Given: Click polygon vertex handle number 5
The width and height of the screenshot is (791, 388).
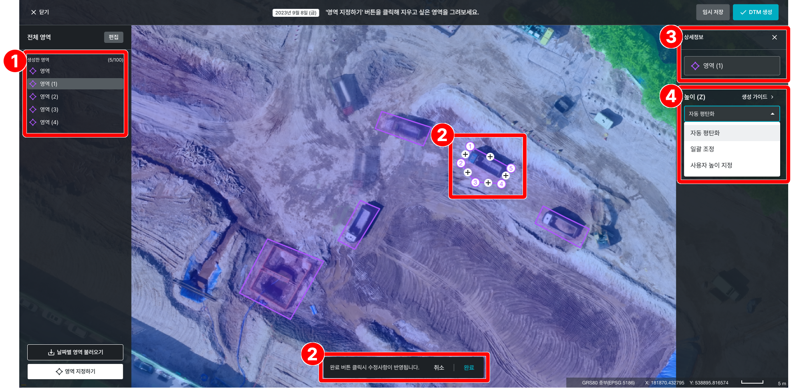Looking at the screenshot, I should pyautogui.click(x=511, y=168).
